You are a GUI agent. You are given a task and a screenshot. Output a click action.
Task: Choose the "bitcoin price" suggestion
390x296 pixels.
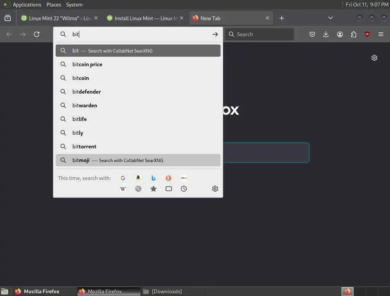tap(138, 64)
